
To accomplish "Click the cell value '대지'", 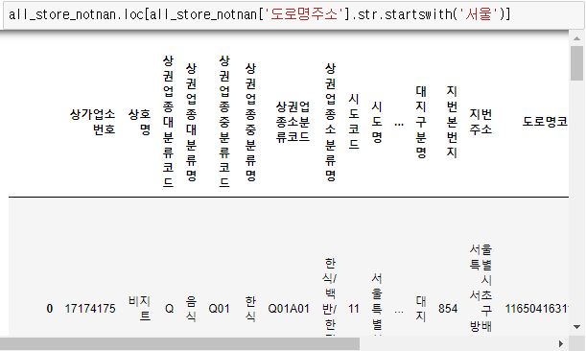I will click(421, 309).
